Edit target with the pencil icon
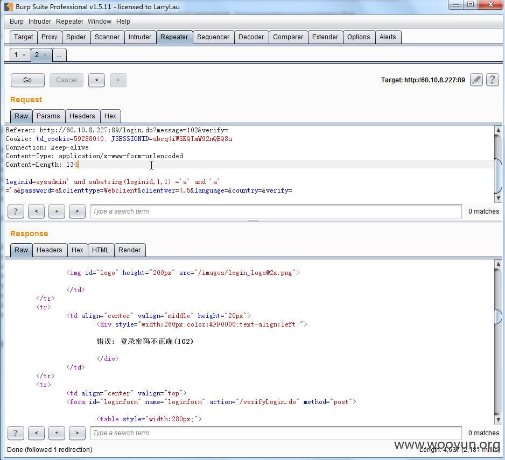 coord(476,80)
